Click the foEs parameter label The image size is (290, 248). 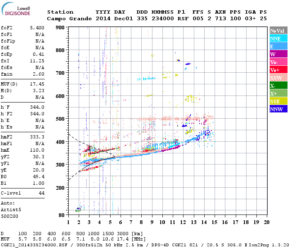pos(7,67)
